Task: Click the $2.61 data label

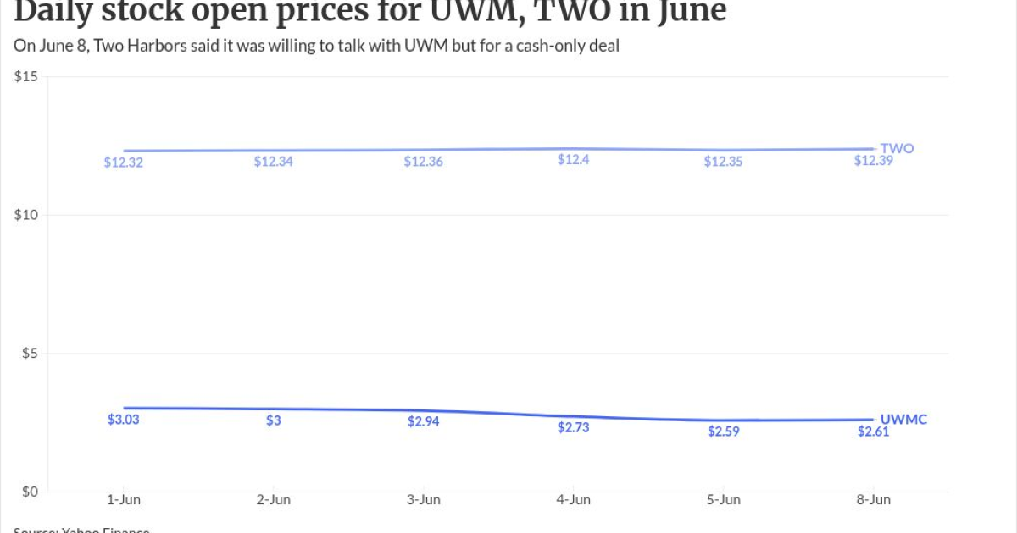Action: 873,431
